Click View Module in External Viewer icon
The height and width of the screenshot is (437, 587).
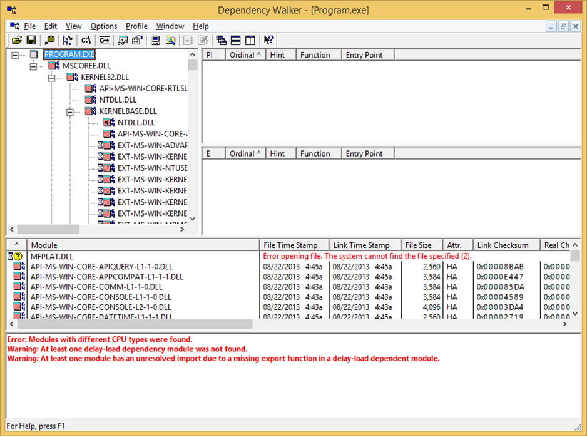123,40
